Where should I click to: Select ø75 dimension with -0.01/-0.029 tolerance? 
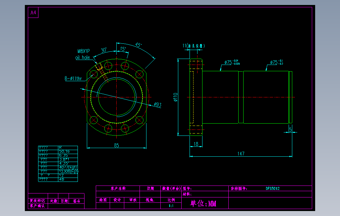pyautogui.click(x=232, y=63)
